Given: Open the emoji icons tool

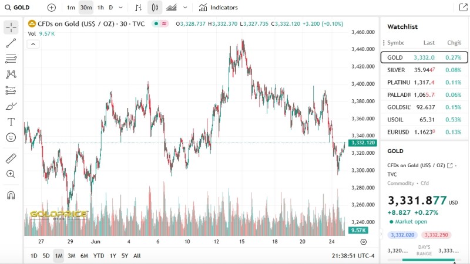Looking at the screenshot, I should [11, 137].
